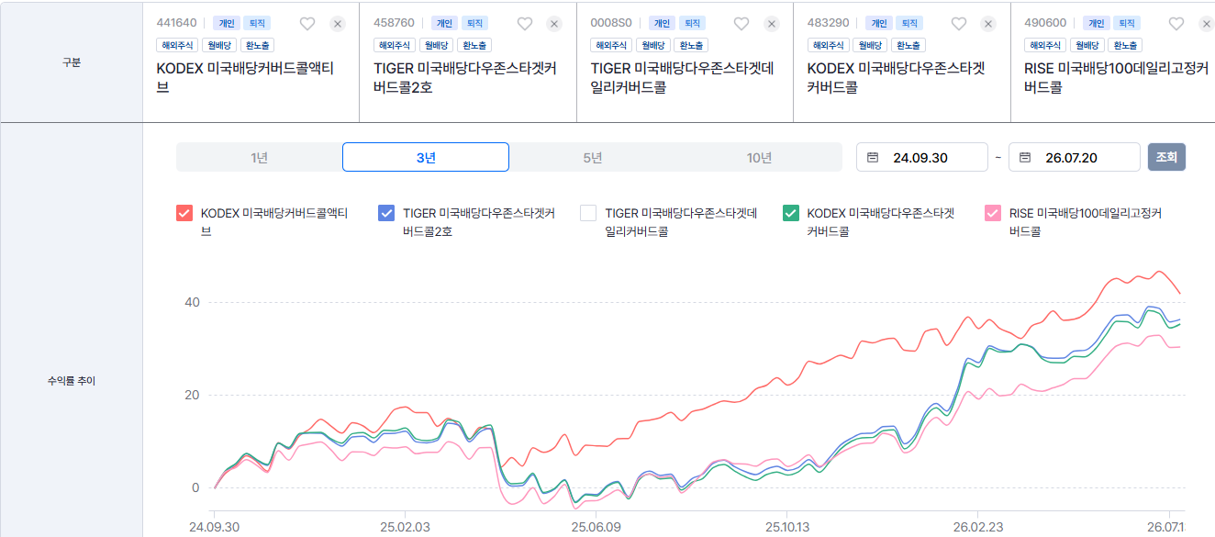This screenshot has width=1215, height=537.
Task: Click the 개인 badge on fund 441640
Action: [x=227, y=23]
